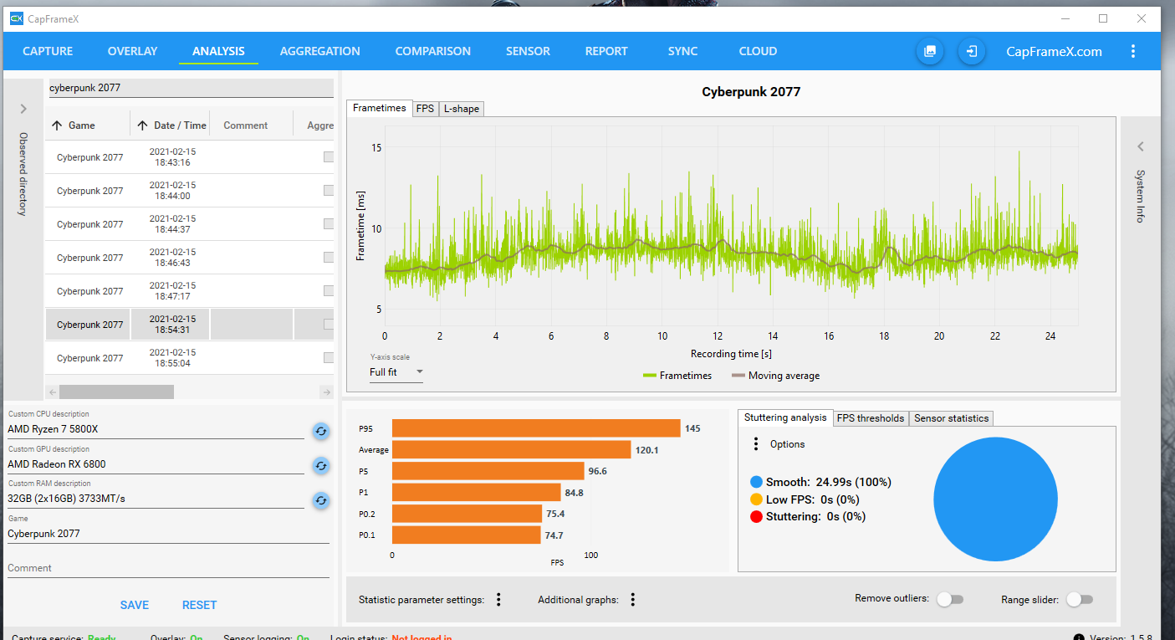Viewport: 1175px width, 640px height.
Task: Refresh the custom GPU description
Action: (x=320, y=466)
